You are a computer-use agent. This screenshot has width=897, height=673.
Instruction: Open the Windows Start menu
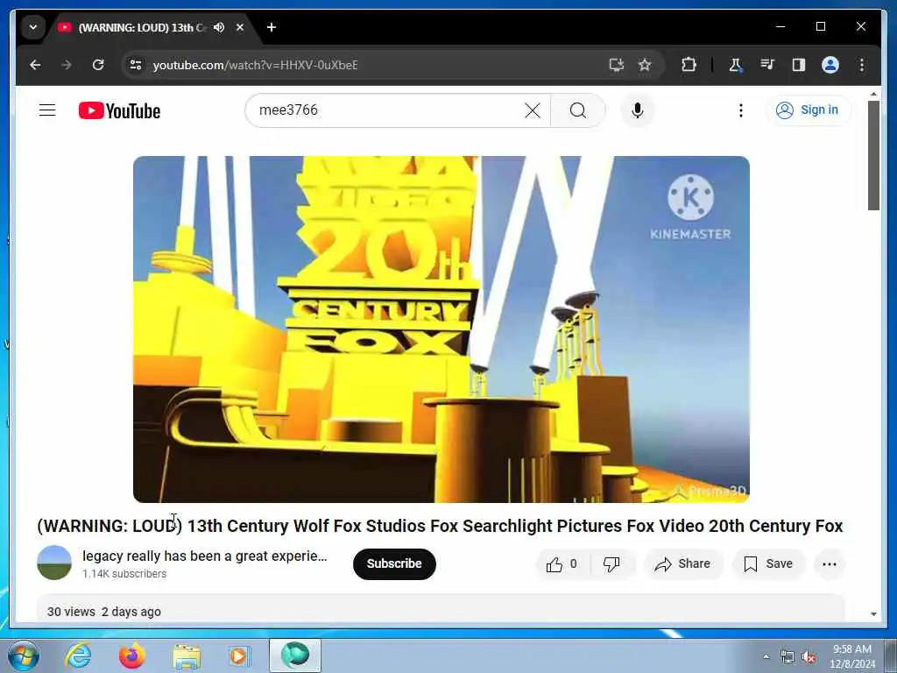24,655
